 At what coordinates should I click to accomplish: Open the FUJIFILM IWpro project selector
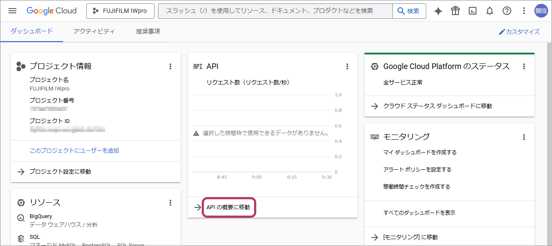click(120, 11)
